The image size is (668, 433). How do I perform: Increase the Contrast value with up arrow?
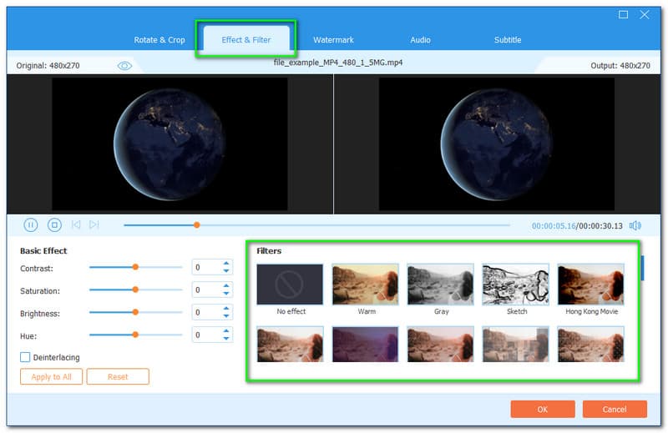coord(226,264)
